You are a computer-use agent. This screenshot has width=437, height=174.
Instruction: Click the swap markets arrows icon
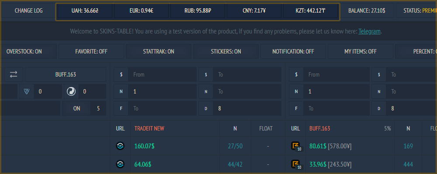[14, 74]
